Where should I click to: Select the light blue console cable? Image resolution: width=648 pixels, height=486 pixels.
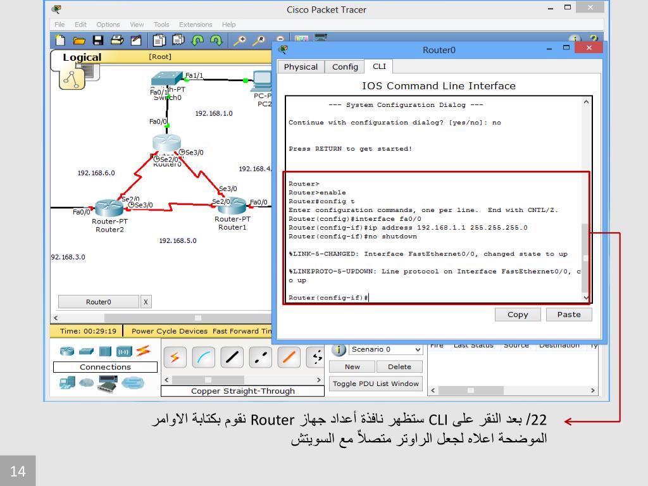click(204, 358)
